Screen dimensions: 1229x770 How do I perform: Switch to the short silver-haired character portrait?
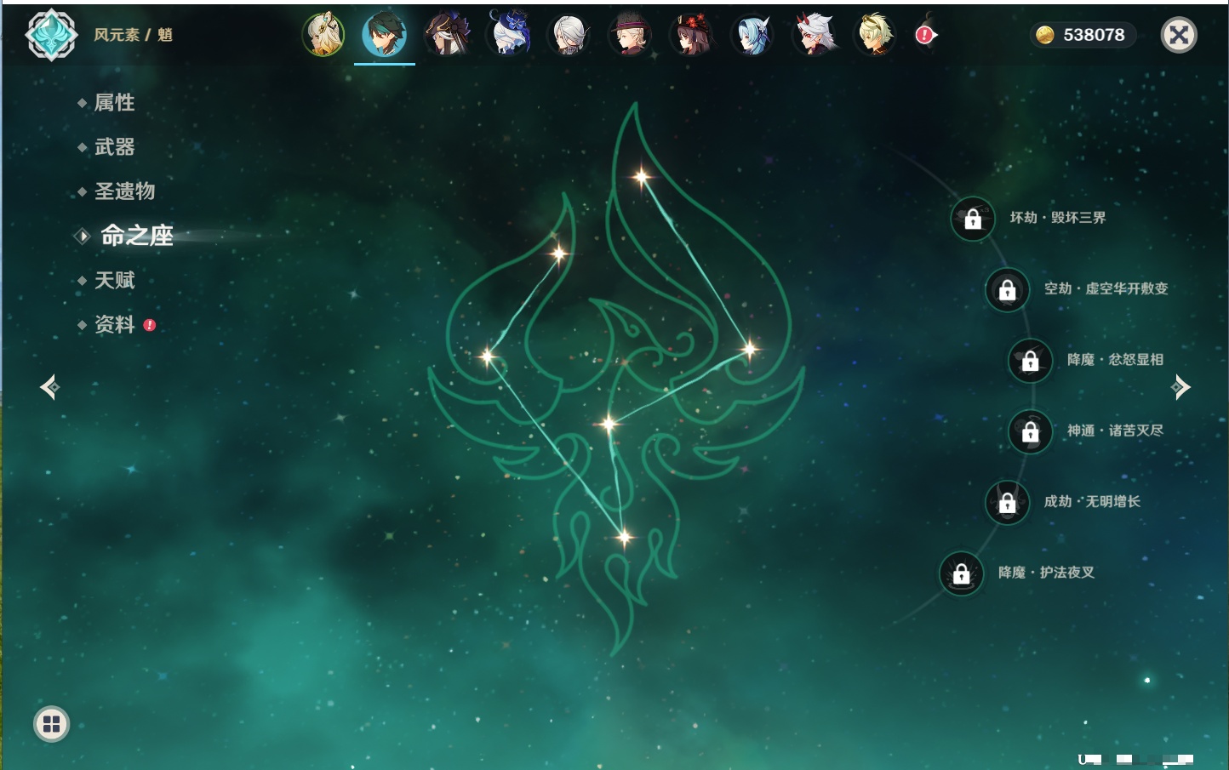[569, 35]
